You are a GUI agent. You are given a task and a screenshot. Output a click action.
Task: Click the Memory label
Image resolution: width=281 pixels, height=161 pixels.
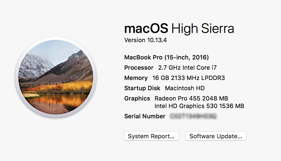(136, 78)
